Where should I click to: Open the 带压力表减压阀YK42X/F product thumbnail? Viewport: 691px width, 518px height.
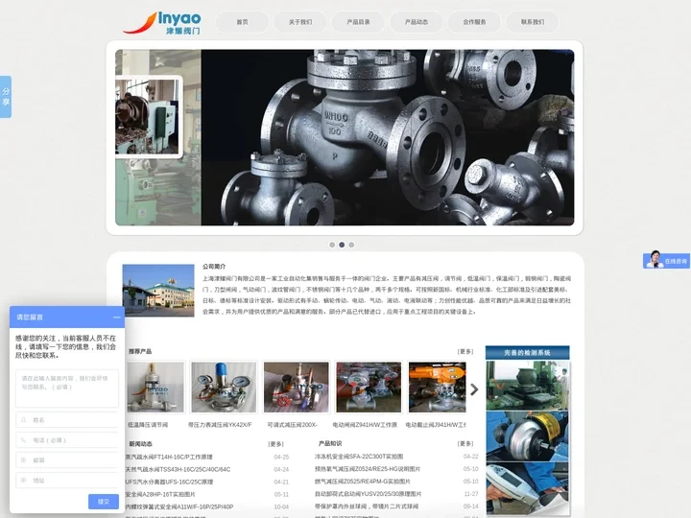click(x=224, y=388)
